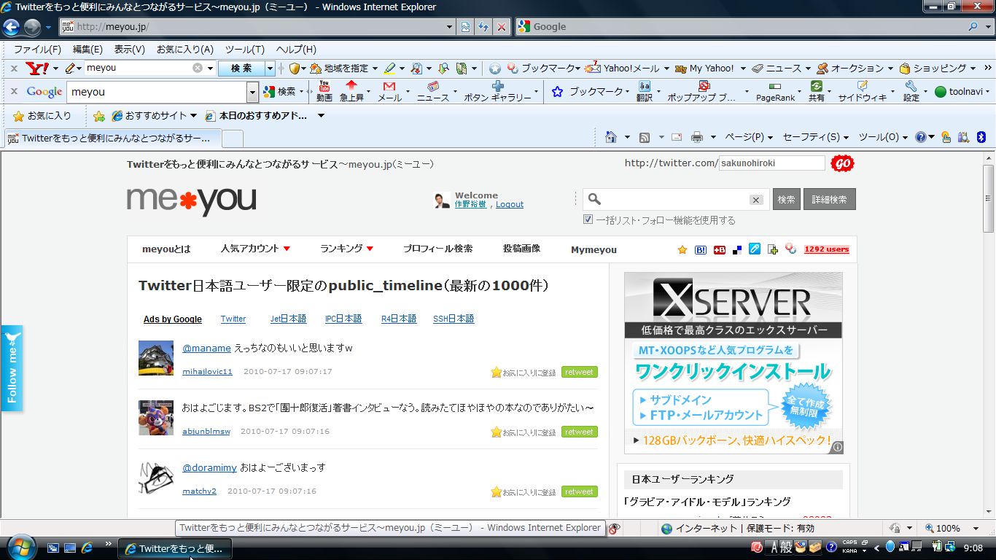The image size is (996, 560).
Task: Click the RSS feeds icon
Action: point(645,137)
